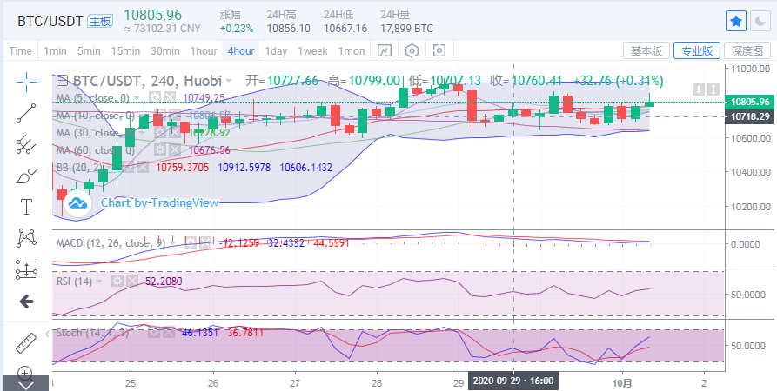The image size is (777, 391).
Task: Select the text annotation tool
Action: [x=26, y=207]
